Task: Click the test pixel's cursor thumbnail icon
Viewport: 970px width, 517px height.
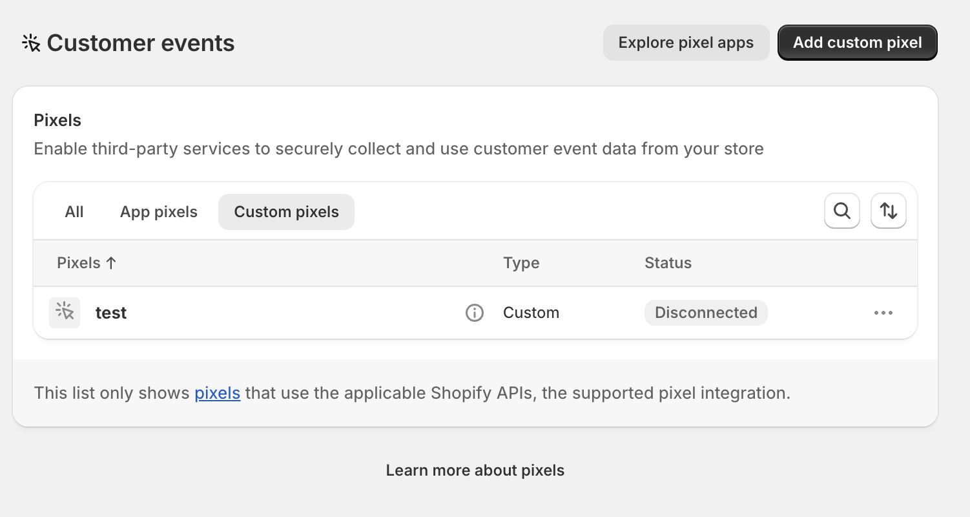Action: (x=65, y=313)
